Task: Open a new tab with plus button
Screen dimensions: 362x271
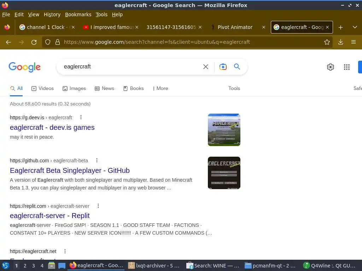Action: 340,28
